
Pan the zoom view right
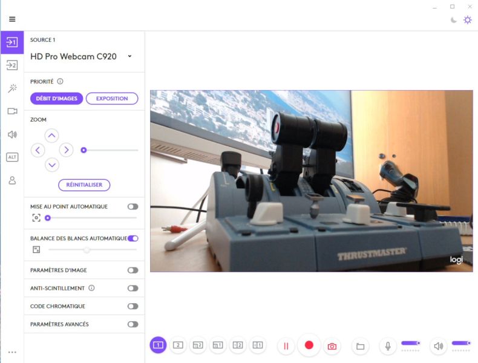point(66,150)
